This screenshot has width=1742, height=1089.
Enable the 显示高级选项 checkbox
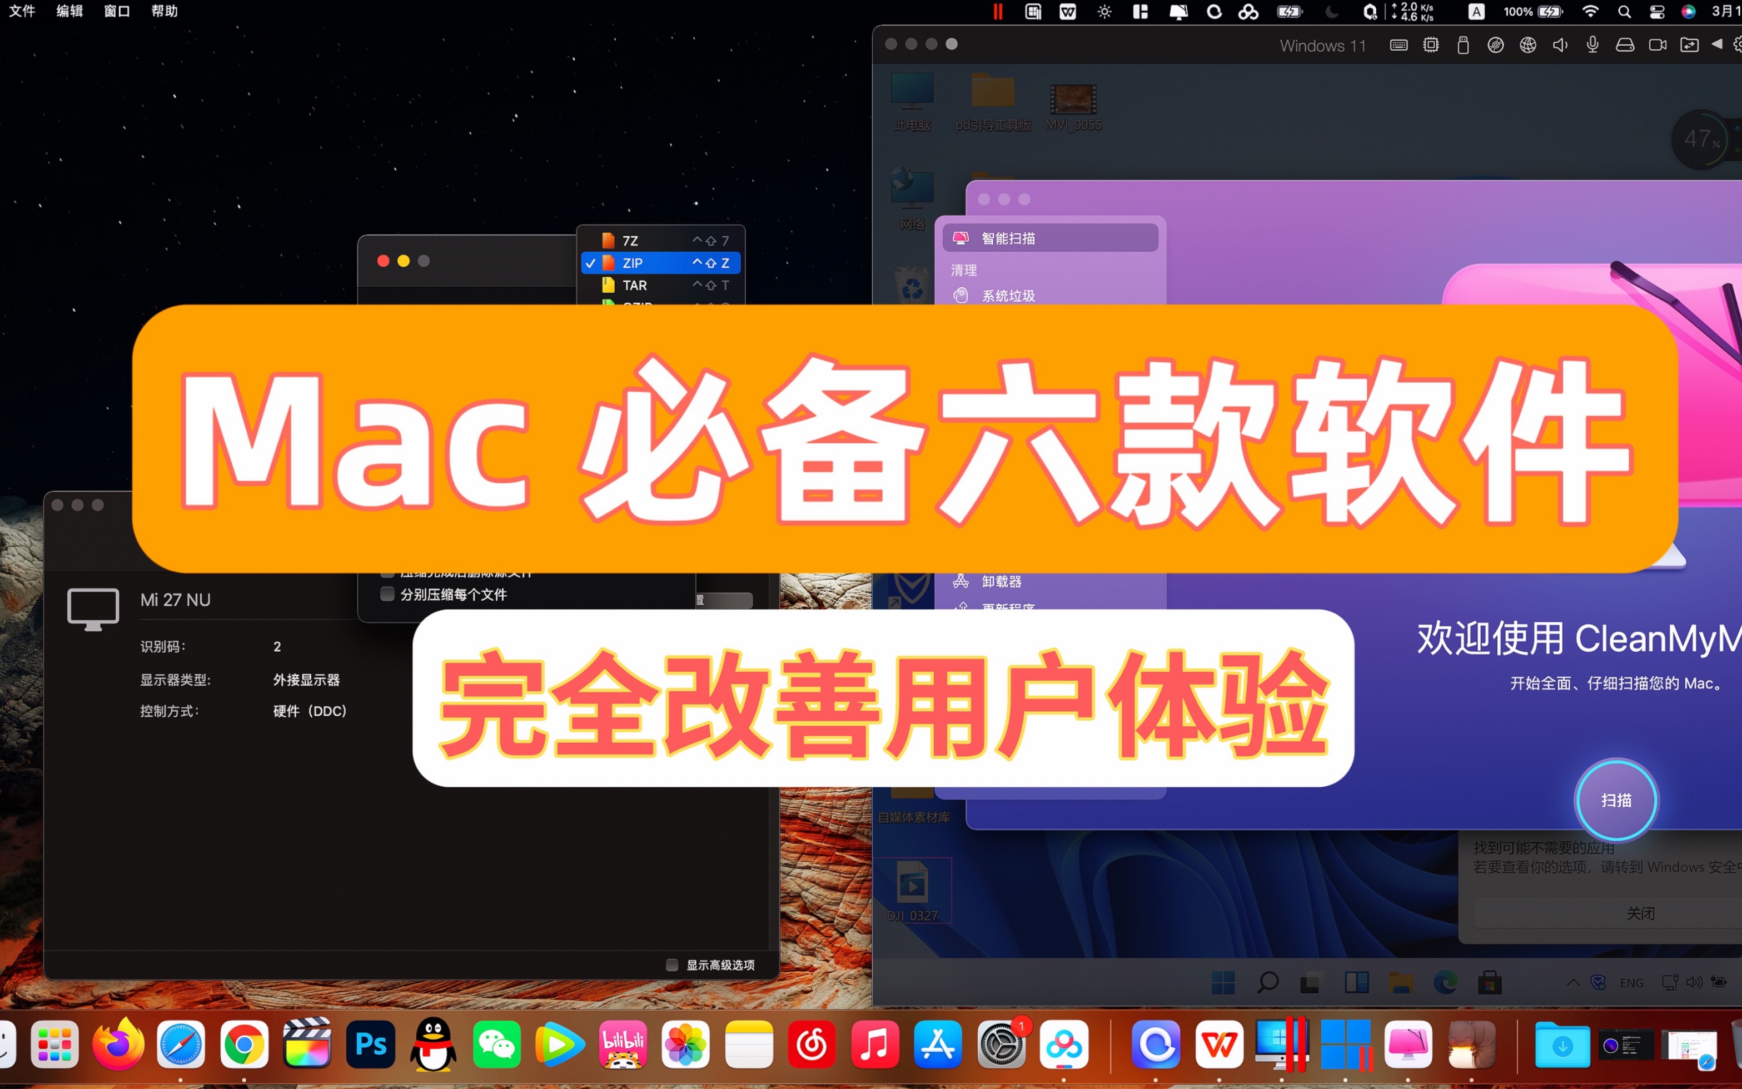[x=671, y=965]
